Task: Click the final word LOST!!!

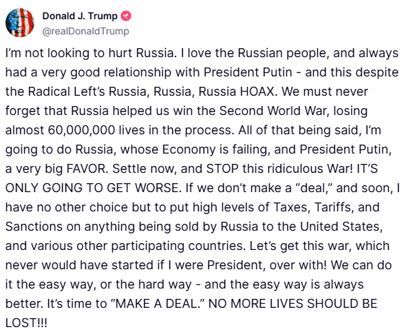Action: (x=26, y=323)
